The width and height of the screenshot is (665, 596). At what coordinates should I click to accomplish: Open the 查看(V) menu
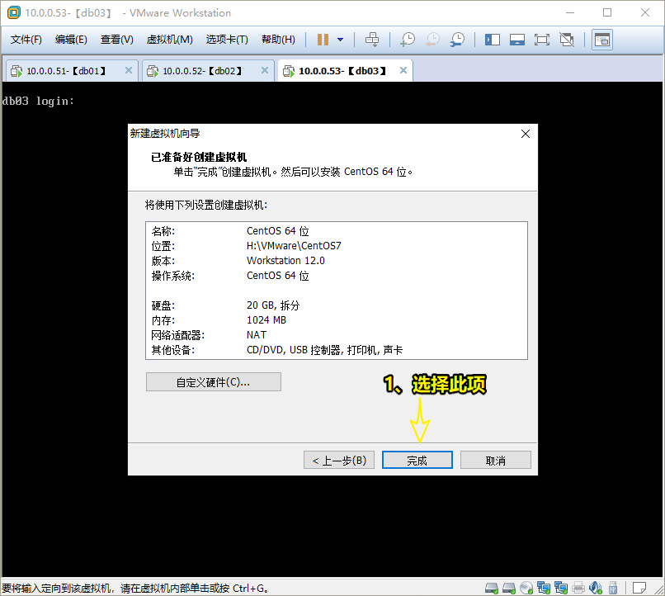tap(117, 40)
